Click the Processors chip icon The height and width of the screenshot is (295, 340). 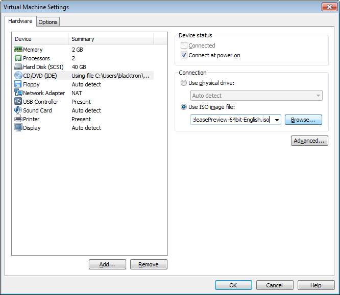pos(18,58)
